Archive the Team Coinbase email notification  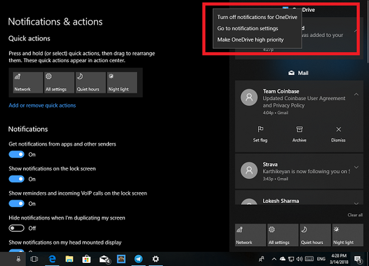[299, 130]
